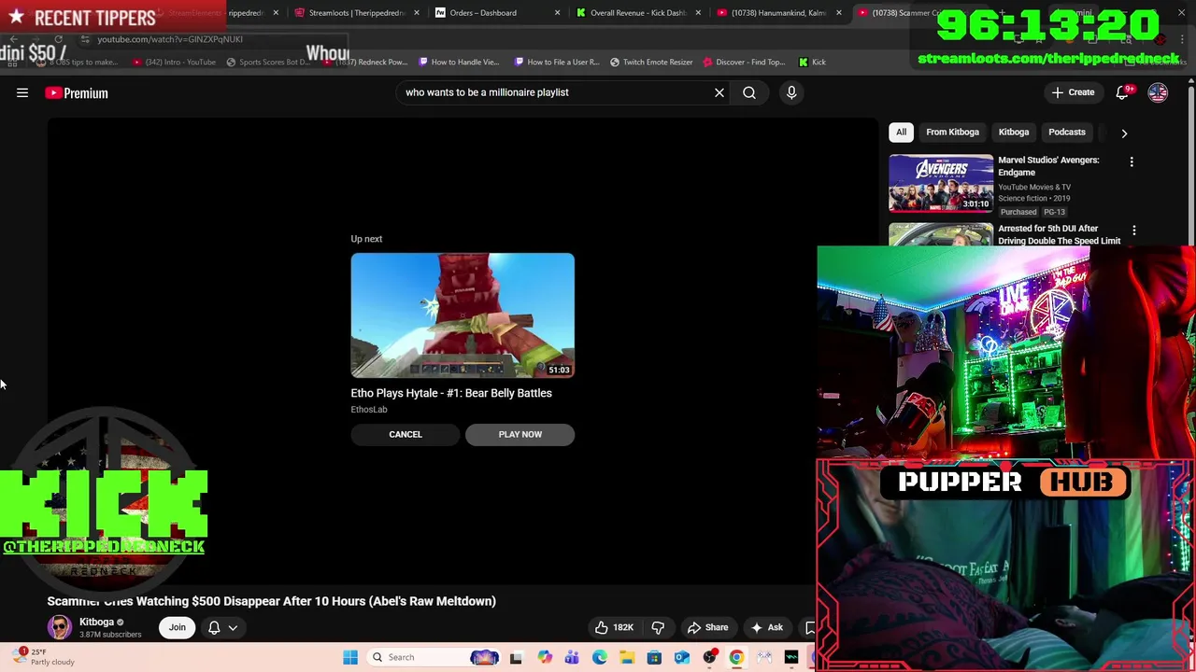Toggle Kitboga channel notification bell
The width and height of the screenshot is (1196, 672).
click(x=214, y=627)
